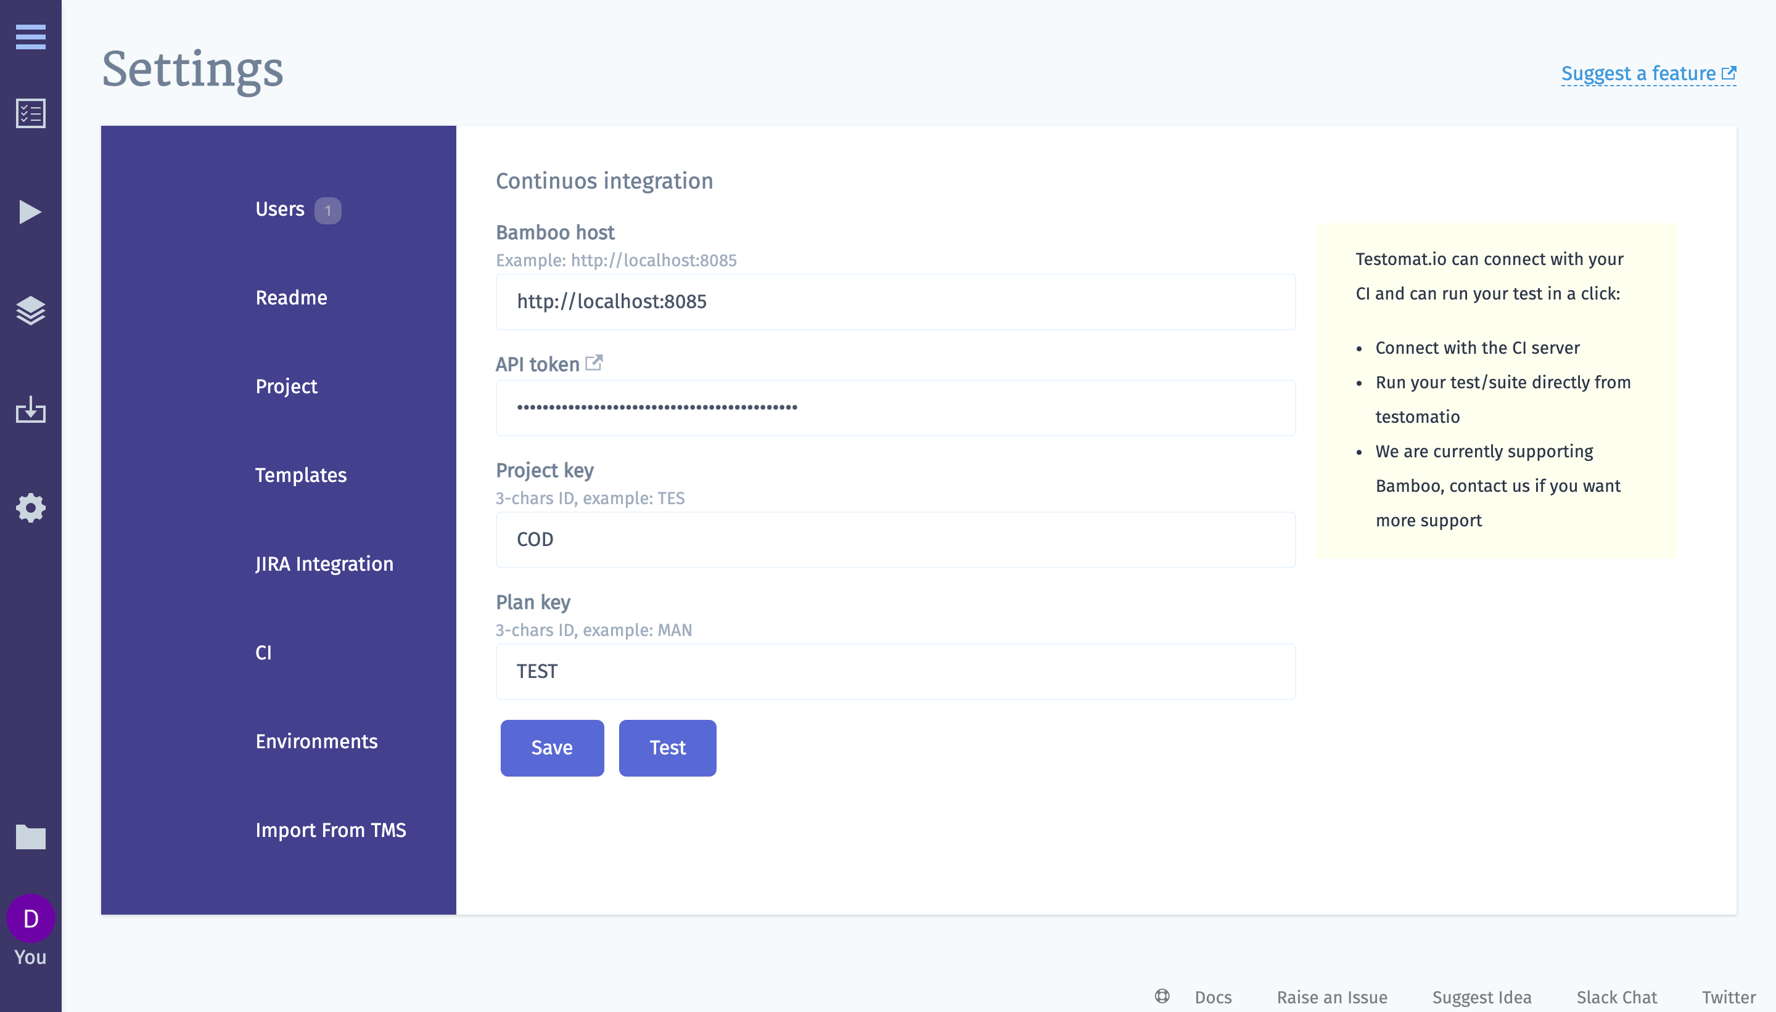Click the 'Connect with the CI server' bullet
This screenshot has width=1776, height=1012.
tap(1477, 348)
